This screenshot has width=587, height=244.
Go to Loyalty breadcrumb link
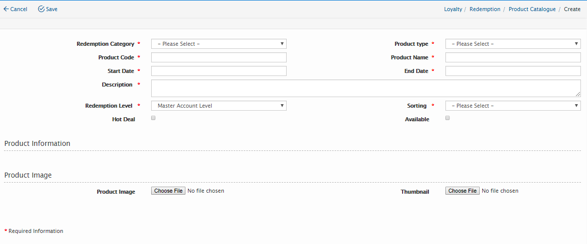point(453,9)
